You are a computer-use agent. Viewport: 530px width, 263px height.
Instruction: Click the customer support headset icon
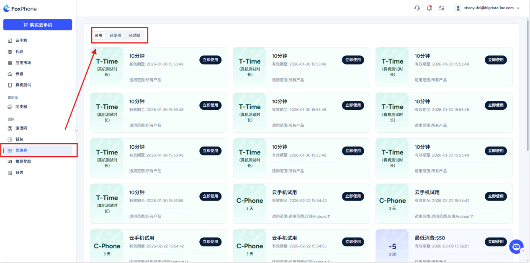click(x=417, y=8)
